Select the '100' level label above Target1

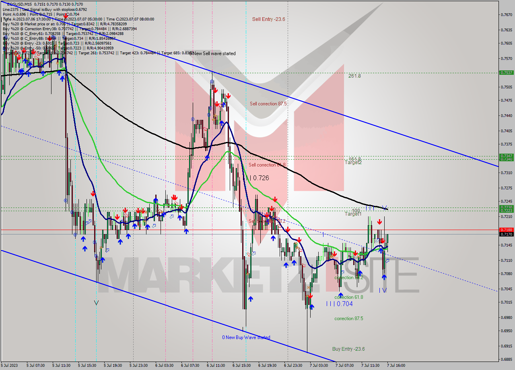tap(356, 210)
